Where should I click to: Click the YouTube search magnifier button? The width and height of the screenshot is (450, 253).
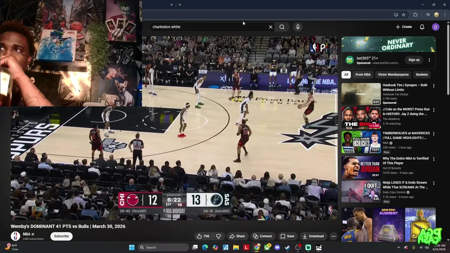point(282,27)
